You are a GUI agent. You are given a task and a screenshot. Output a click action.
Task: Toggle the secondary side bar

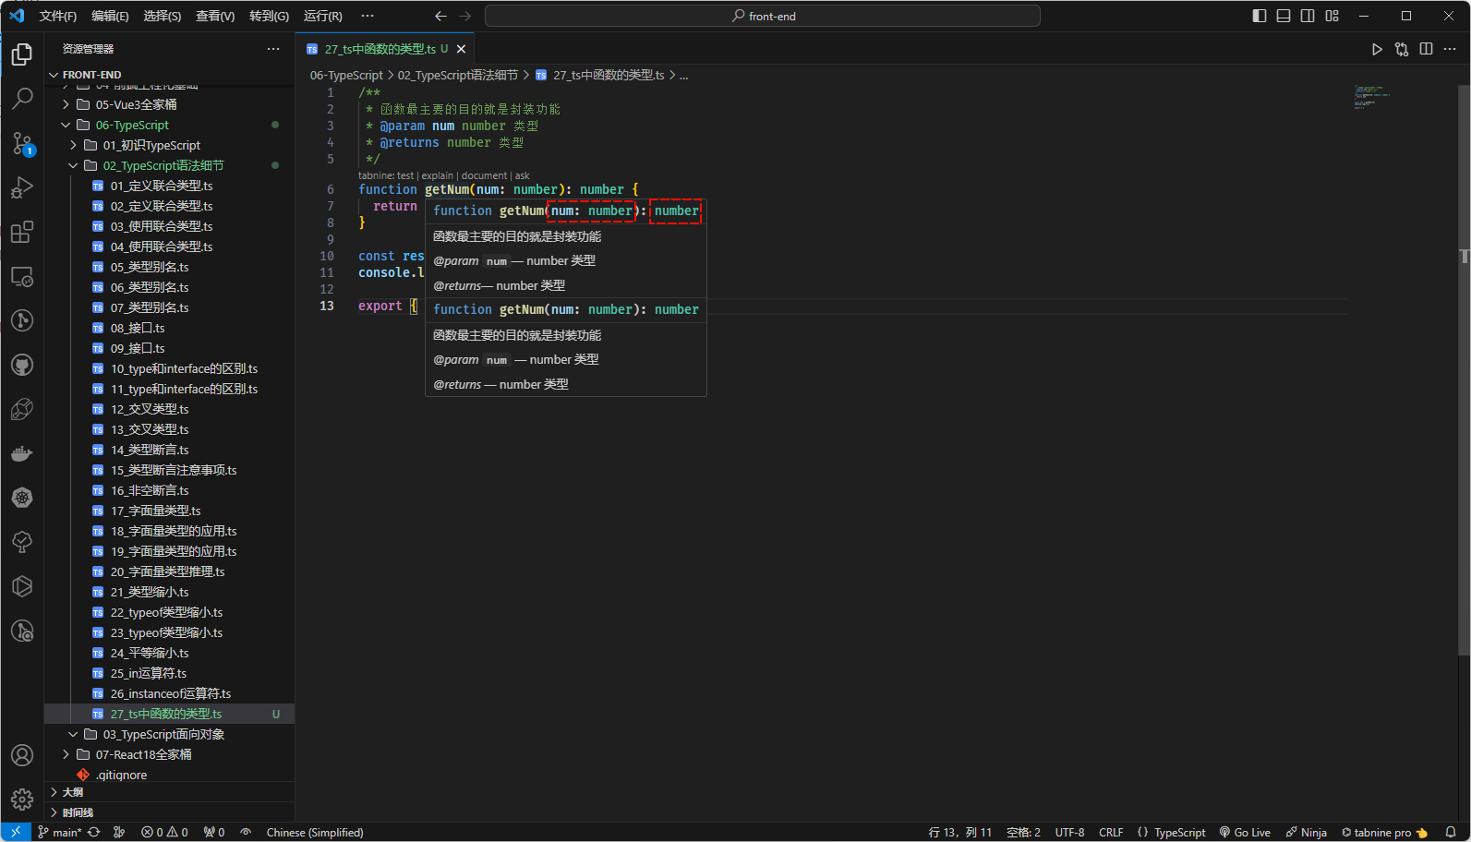pyautogui.click(x=1308, y=16)
